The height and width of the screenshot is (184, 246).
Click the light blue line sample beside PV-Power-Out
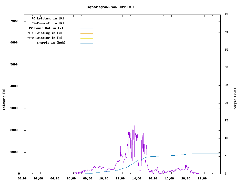tap(86, 29)
